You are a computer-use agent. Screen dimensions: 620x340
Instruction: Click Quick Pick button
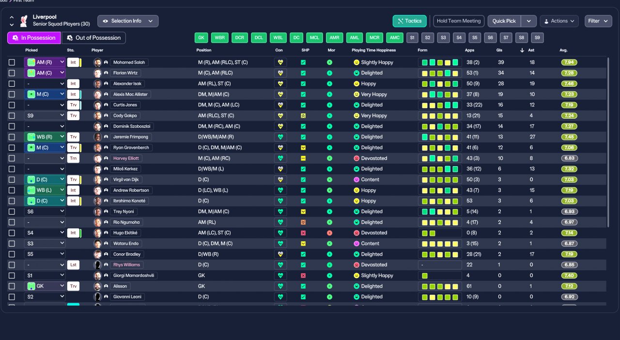click(504, 21)
